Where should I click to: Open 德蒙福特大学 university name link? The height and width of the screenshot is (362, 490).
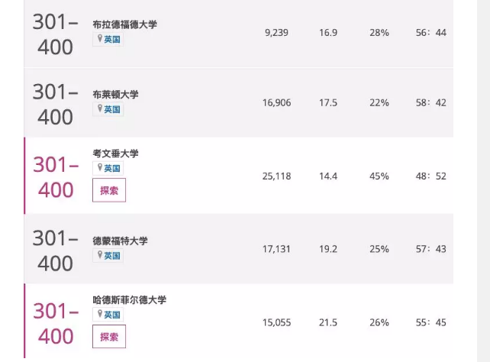click(x=120, y=241)
